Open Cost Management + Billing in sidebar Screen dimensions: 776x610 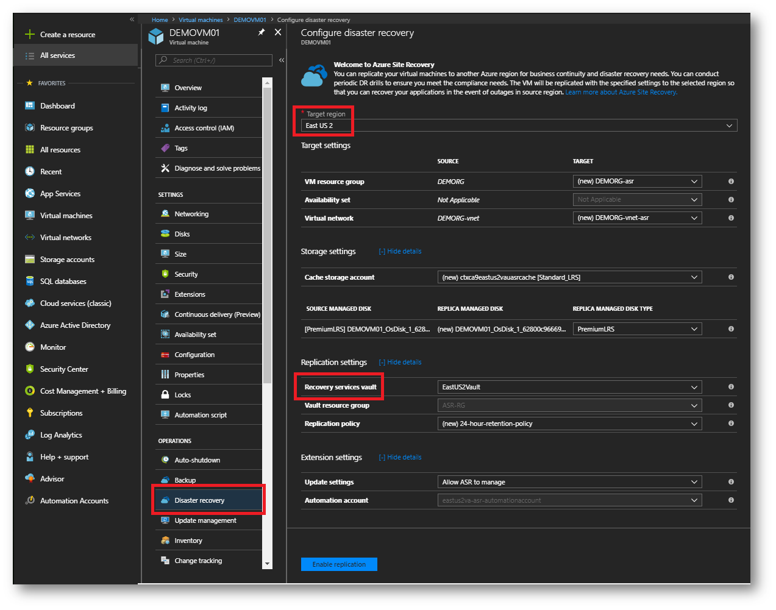(76, 391)
